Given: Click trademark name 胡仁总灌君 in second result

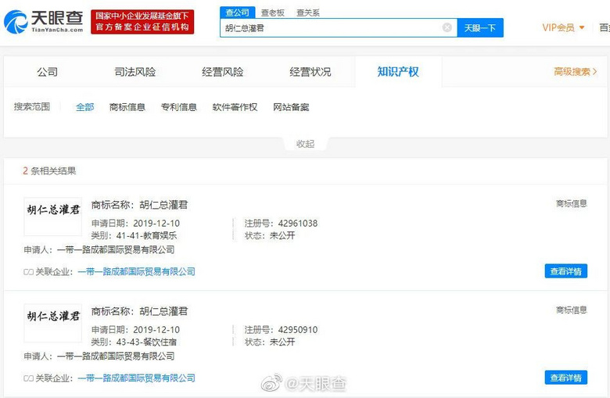Looking at the screenshot, I should (x=163, y=311).
